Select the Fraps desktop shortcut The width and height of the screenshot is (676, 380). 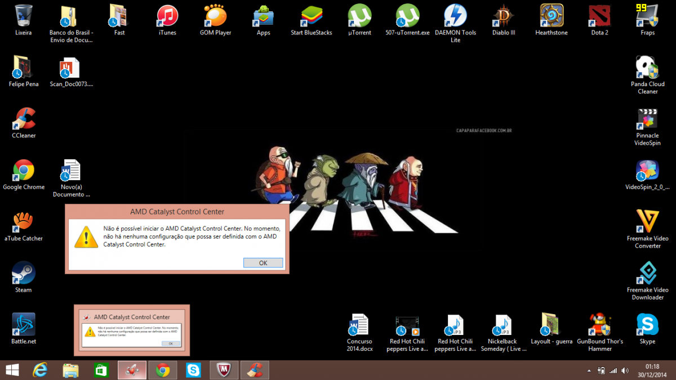click(x=648, y=20)
